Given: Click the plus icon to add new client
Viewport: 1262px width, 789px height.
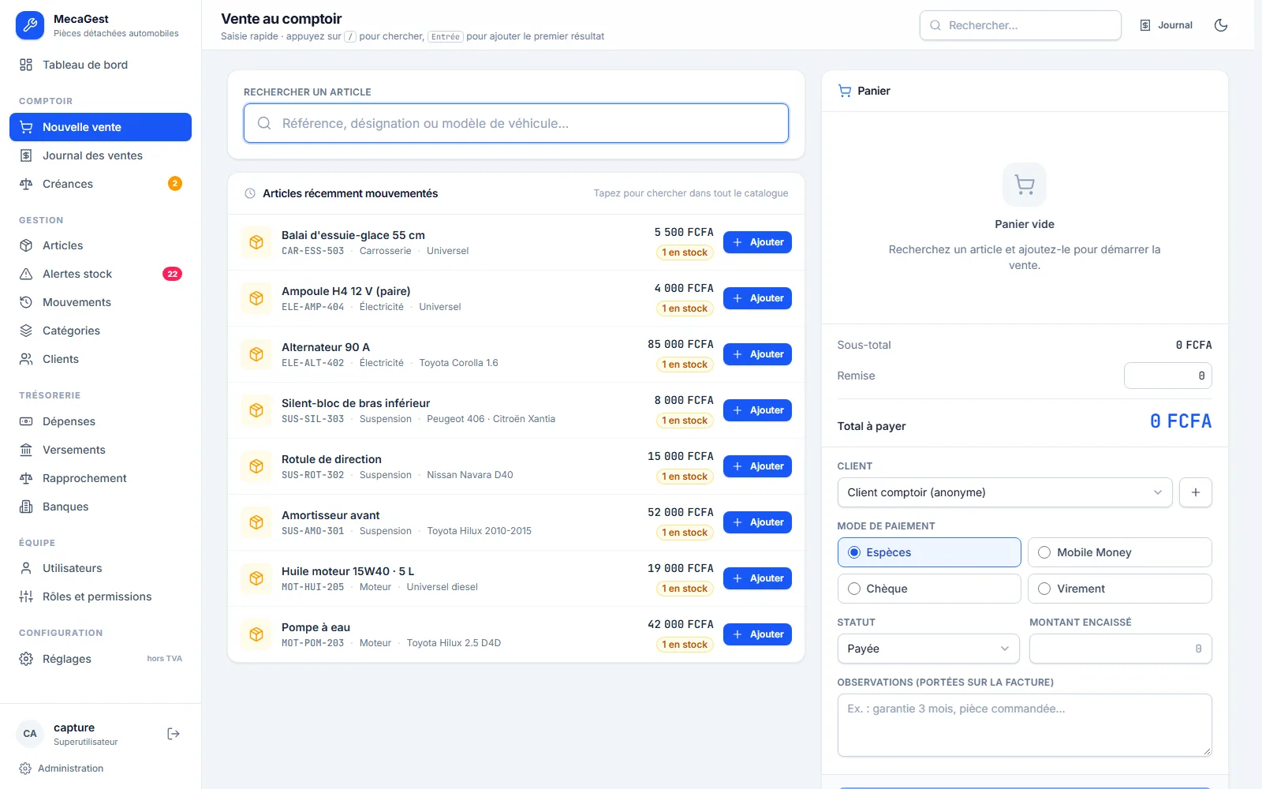Looking at the screenshot, I should [1196, 492].
